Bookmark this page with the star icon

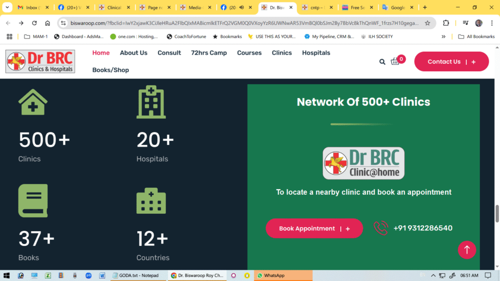[x=428, y=23]
